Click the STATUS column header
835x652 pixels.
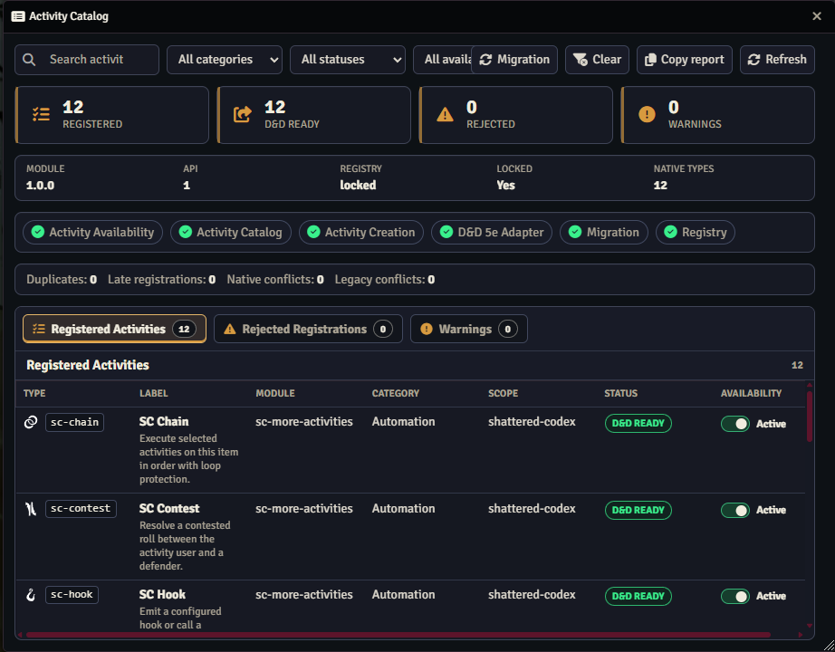click(x=620, y=393)
